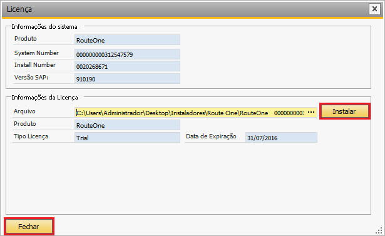This screenshot has width=385, height=236.
Task: Click the 'Informações do sistema' group title
Action: [x=44, y=26]
